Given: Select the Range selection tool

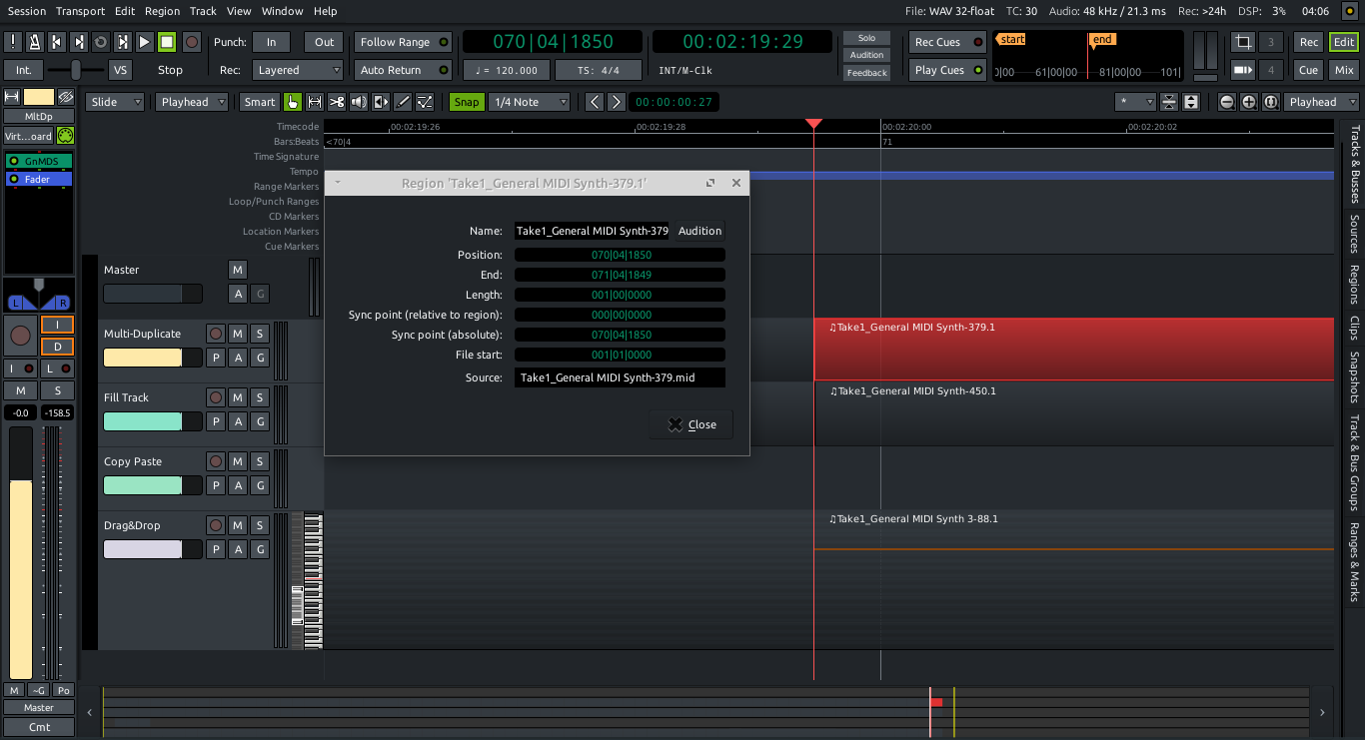Looking at the screenshot, I should tap(315, 102).
